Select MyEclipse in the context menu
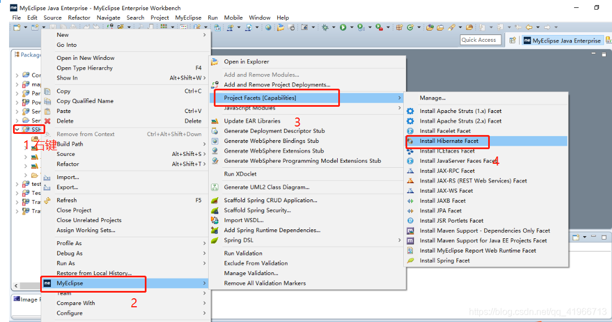612x322 pixels. tap(126, 284)
